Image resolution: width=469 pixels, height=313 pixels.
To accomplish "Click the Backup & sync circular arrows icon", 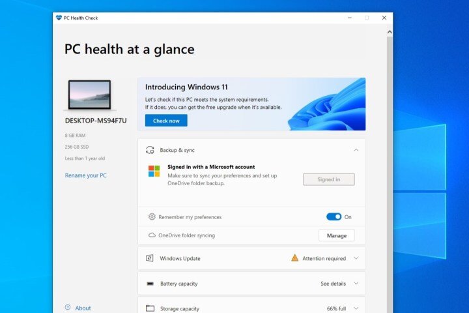I will (150, 150).
